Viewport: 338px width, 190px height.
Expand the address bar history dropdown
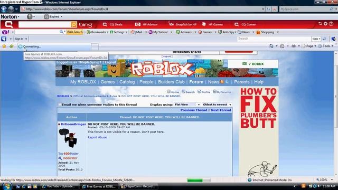pos(263,9)
